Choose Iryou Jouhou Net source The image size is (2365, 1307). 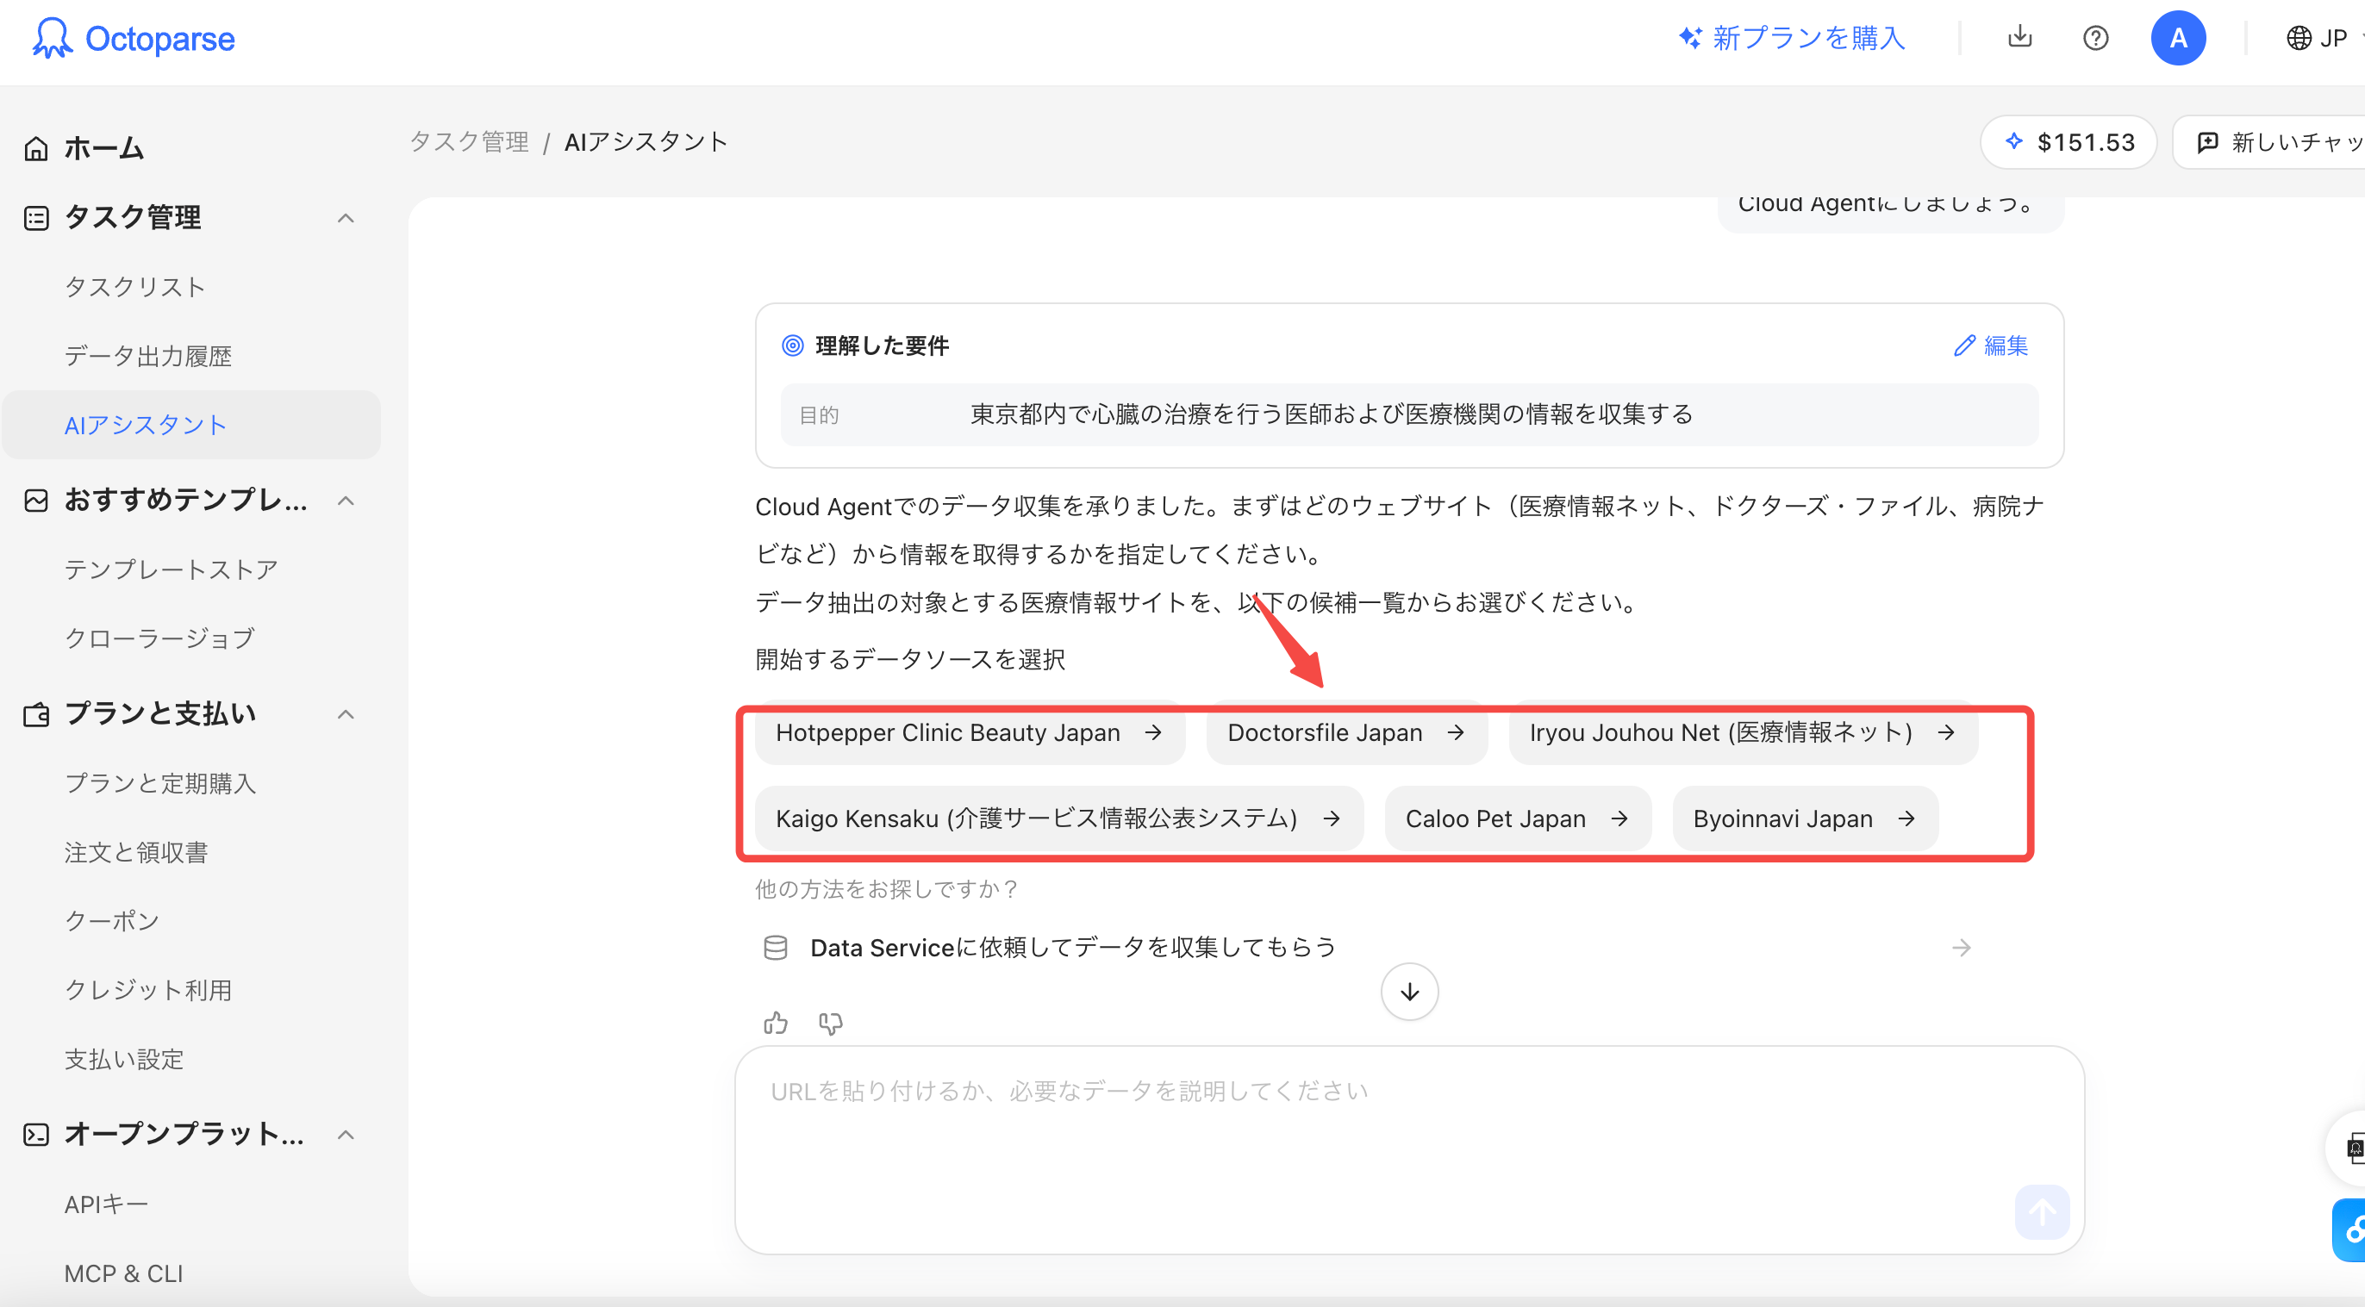(1743, 732)
